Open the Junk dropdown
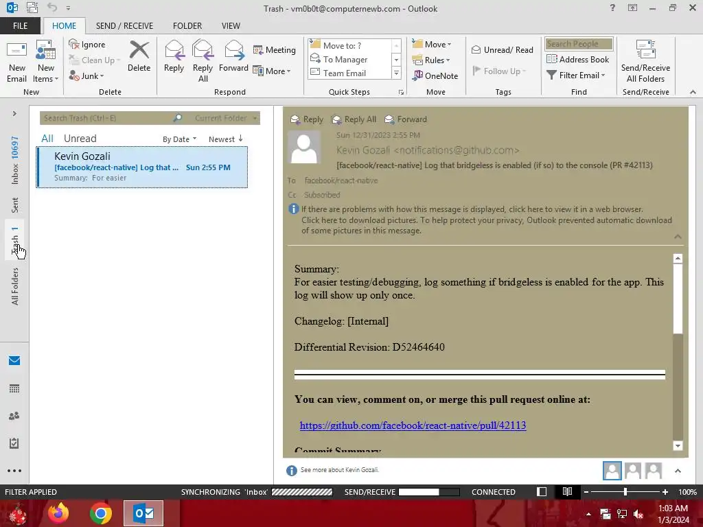 [87, 75]
